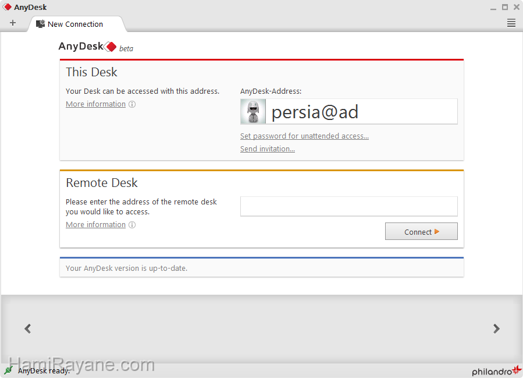The width and height of the screenshot is (523, 378).
Task: Minimize the AnyDesk window
Action: click(493, 8)
